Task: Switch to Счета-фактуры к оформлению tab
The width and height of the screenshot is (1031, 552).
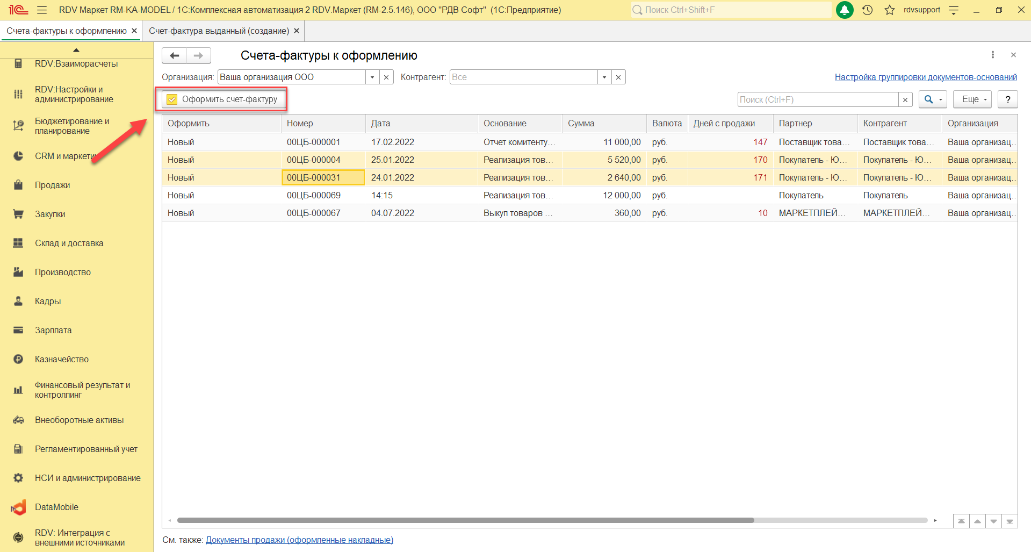Action: tap(67, 31)
